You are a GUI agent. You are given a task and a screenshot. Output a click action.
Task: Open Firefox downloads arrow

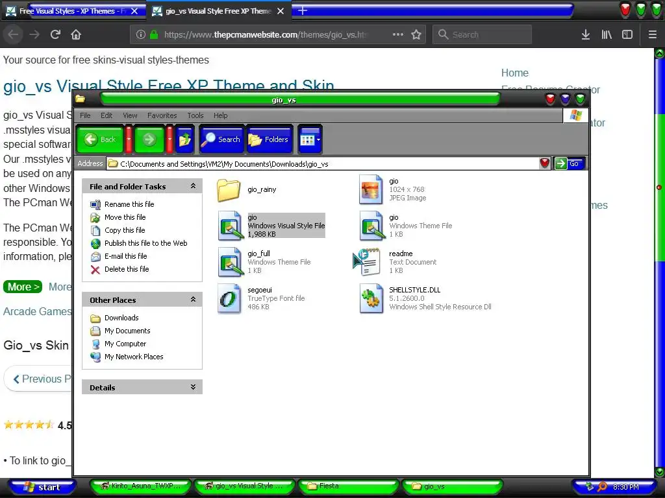(586, 34)
